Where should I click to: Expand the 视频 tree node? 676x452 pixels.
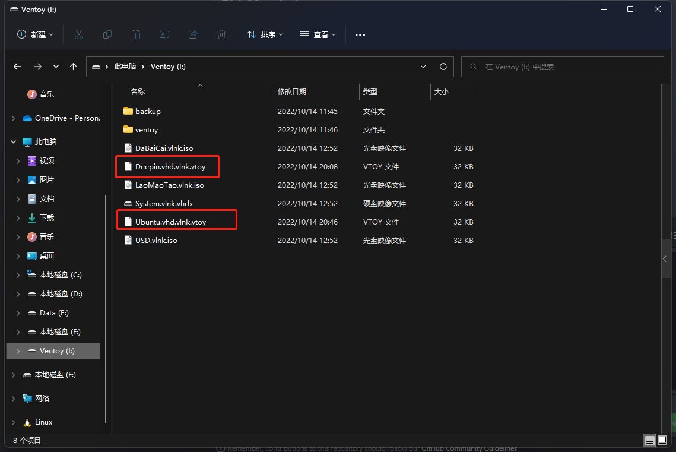coord(18,161)
